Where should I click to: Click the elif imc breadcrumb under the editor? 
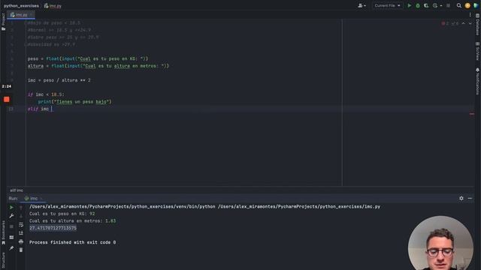click(x=17, y=190)
